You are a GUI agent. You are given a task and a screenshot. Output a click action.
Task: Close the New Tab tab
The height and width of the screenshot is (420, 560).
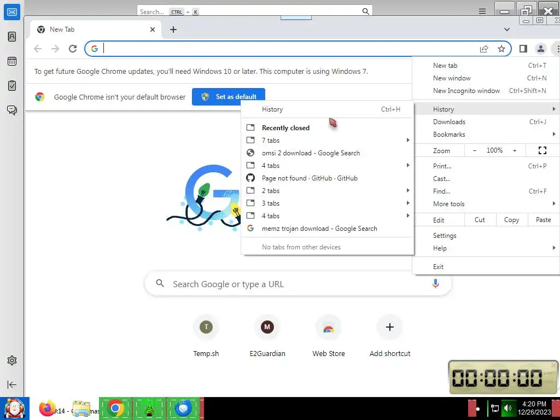(153, 30)
